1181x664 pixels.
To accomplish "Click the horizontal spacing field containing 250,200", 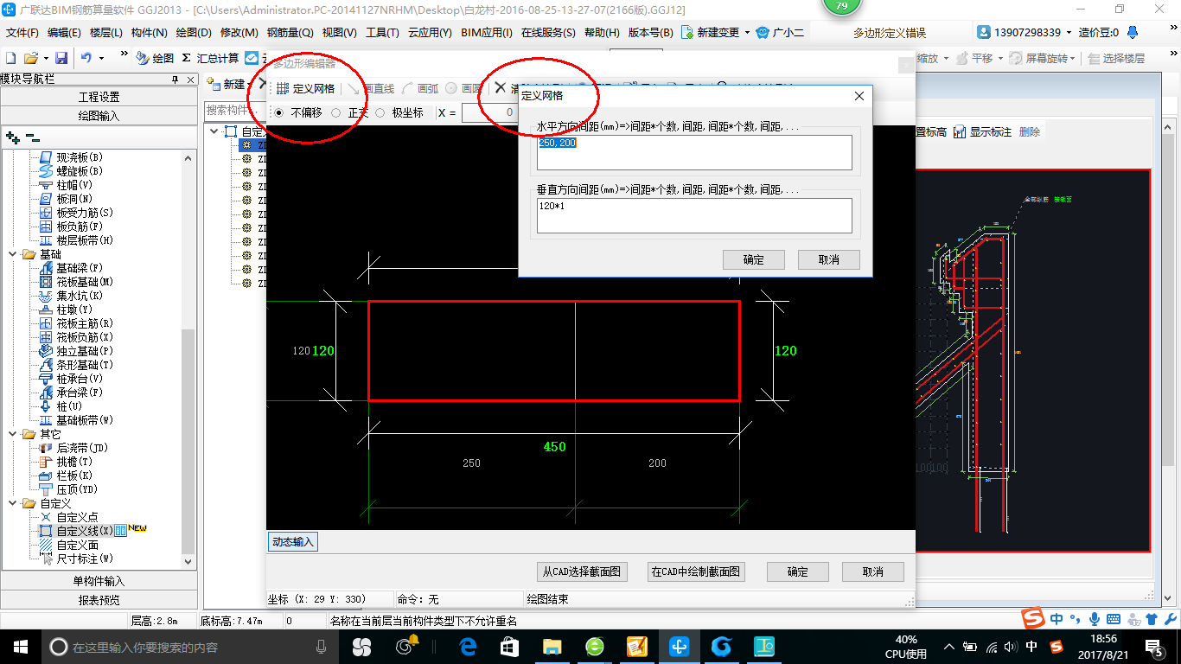I will pyautogui.click(x=694, y=152).
